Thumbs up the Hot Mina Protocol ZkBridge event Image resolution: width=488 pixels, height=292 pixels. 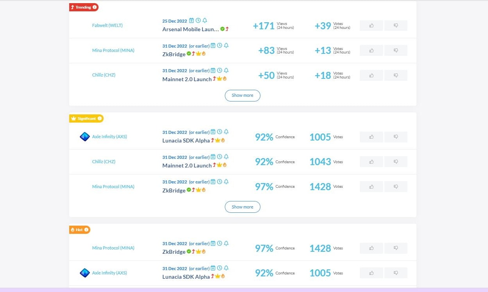[371, 248]
